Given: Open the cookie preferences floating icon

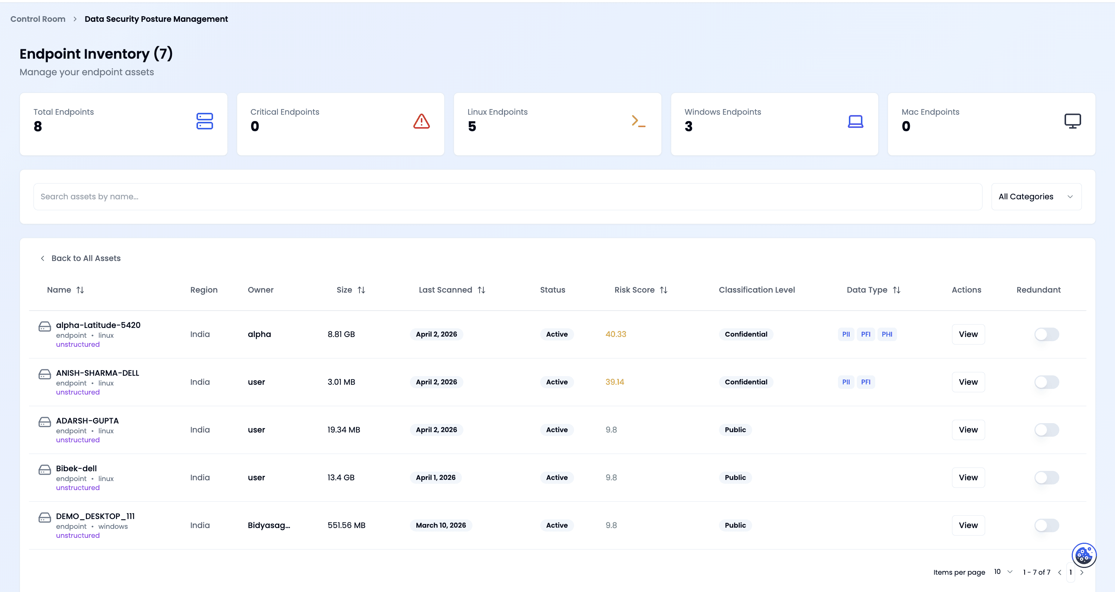Looking at the screenshot, I should 1083,555.
